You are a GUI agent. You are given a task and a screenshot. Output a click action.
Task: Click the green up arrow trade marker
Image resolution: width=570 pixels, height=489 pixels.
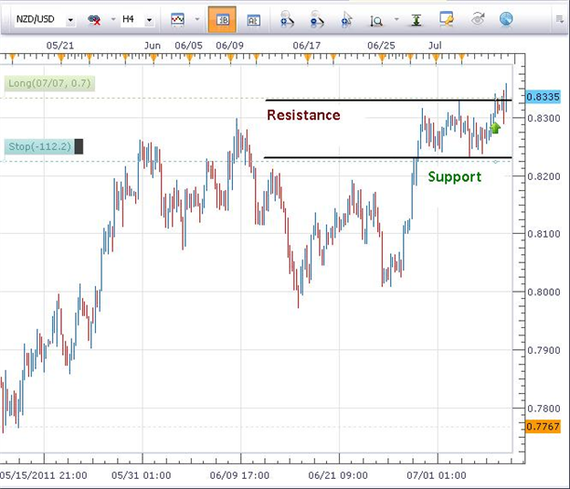click(x=495, y=128)
